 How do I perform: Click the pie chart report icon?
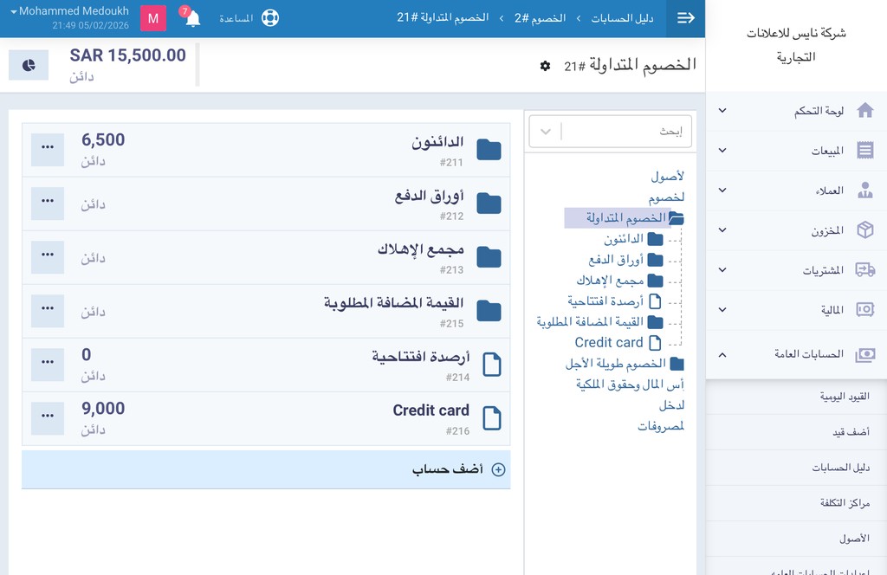[29, 65]
